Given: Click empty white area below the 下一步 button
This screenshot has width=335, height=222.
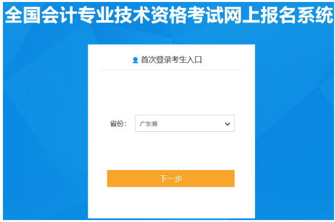Looking at the screenshot, I should [171, 202].
